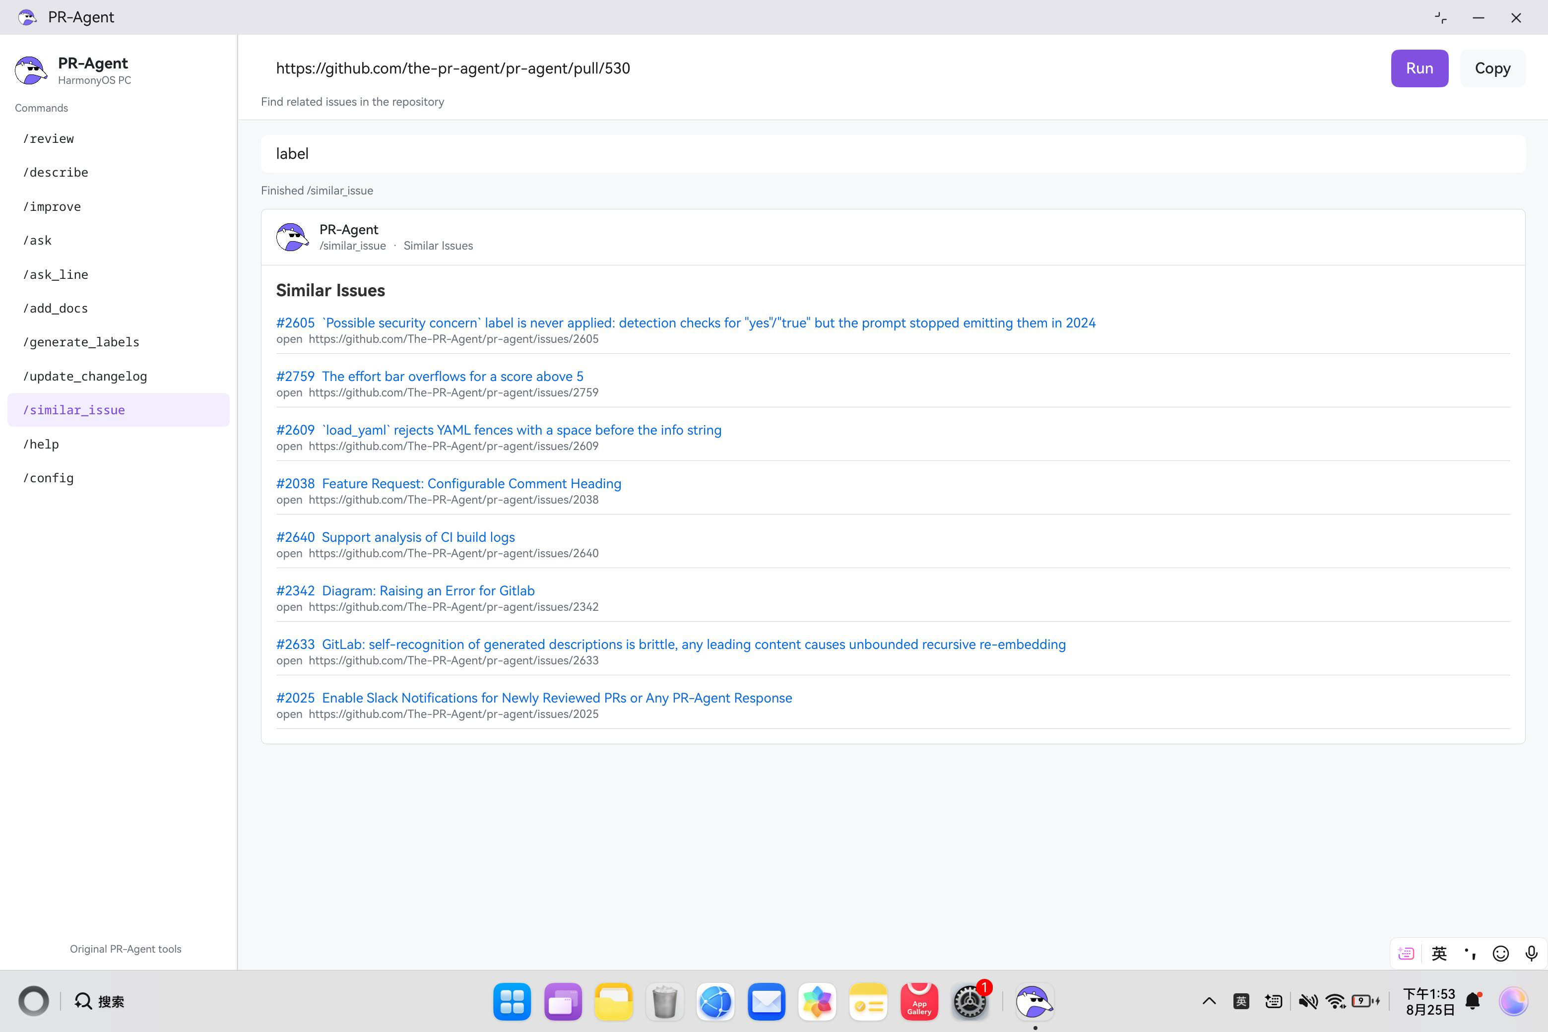Open the Notes app in dock
1548x1032 pixels.
(868, 1002)
